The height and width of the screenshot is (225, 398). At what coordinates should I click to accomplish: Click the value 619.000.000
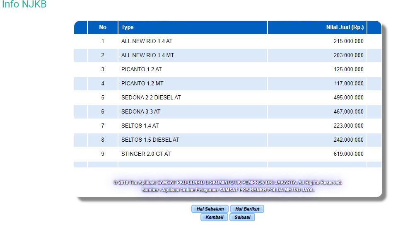click(348, 154)
